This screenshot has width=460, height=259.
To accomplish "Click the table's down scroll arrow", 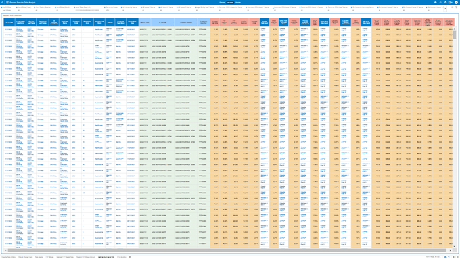I will [455, 247].
